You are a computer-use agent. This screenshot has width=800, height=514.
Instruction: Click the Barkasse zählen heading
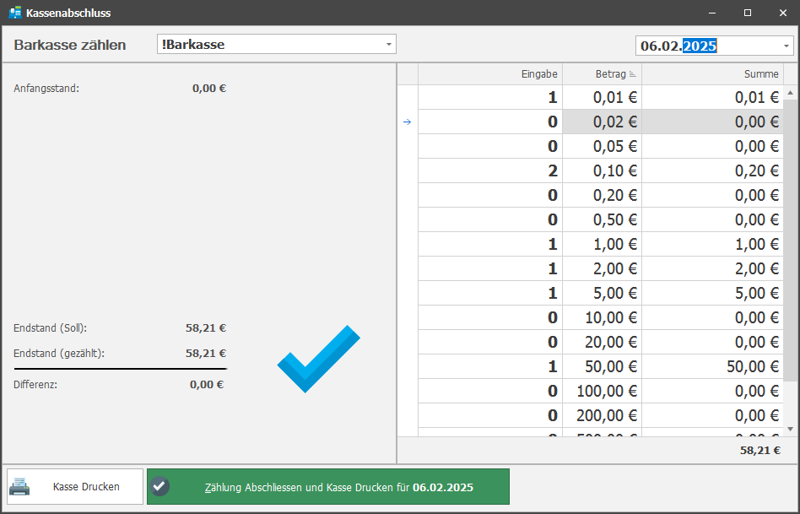coord(70,45)
